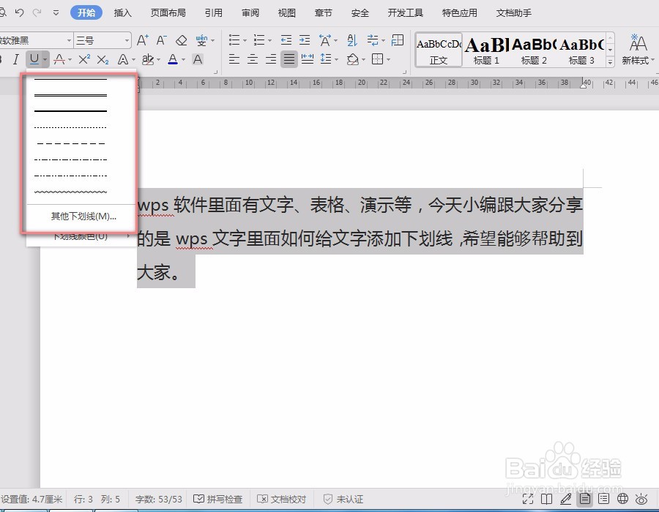Align paragraph left
The image size is (659, 512).
click(x=234, y=59)
